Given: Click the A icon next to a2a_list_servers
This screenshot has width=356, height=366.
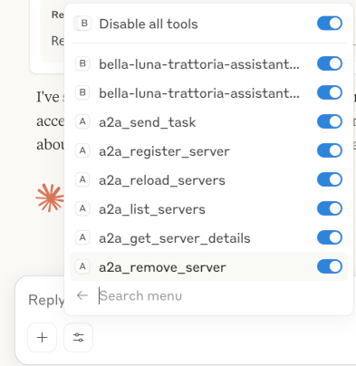Looking at the screenshot, I should pos(82,208).
